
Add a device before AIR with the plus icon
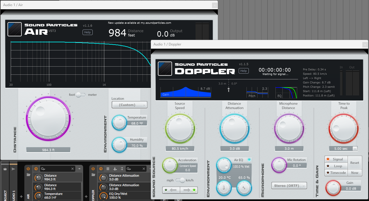pyautogui.click(x=21, y=196)
